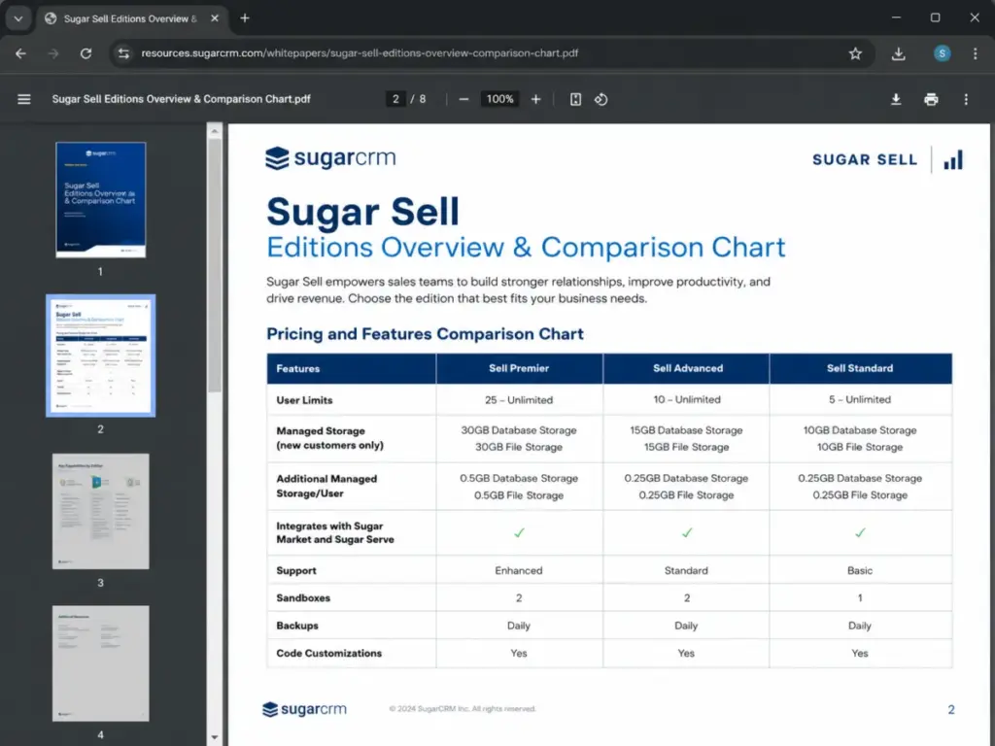Click the Sell Standard integration checkmark
Viewport: 995px width, 746px height.
(860, 533)
